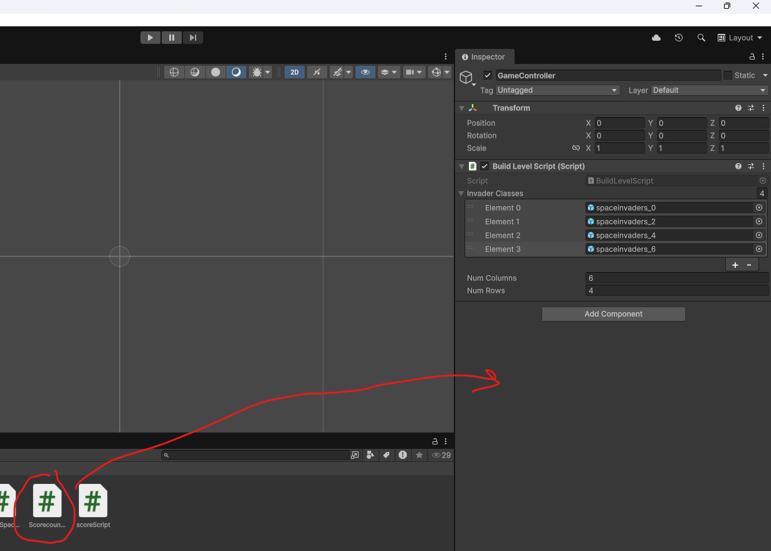
Task: Toggle scene lighting with the moon icon
Action: [x=236, y=72]
